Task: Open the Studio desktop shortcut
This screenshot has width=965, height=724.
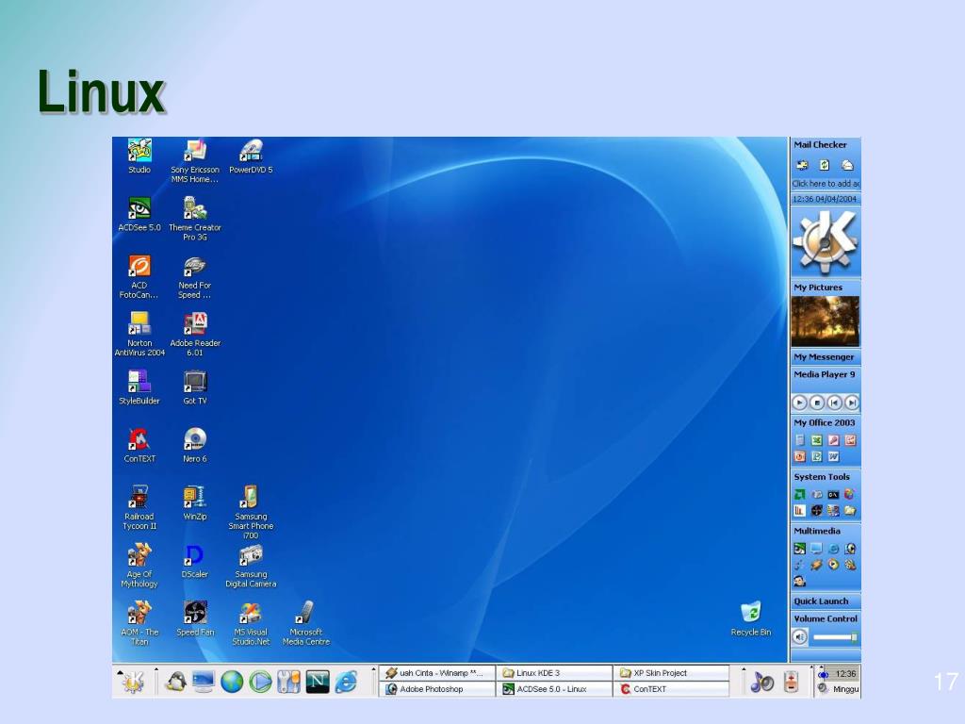Action: [139, 156]
